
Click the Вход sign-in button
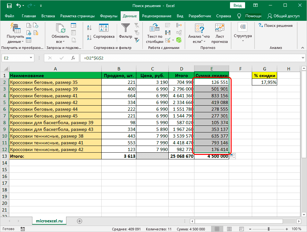pos(237,6)
